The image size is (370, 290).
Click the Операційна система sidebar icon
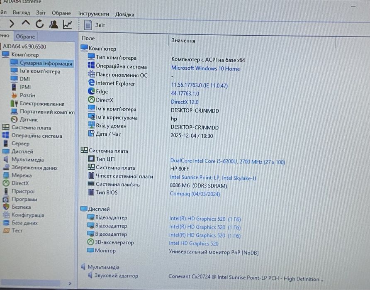(6, 135)
